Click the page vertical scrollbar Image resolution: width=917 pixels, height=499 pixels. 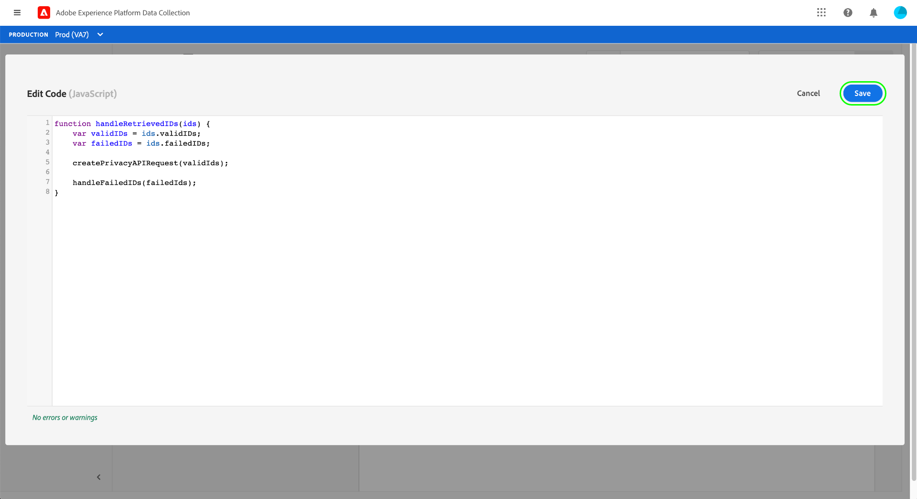pos(914,263)
